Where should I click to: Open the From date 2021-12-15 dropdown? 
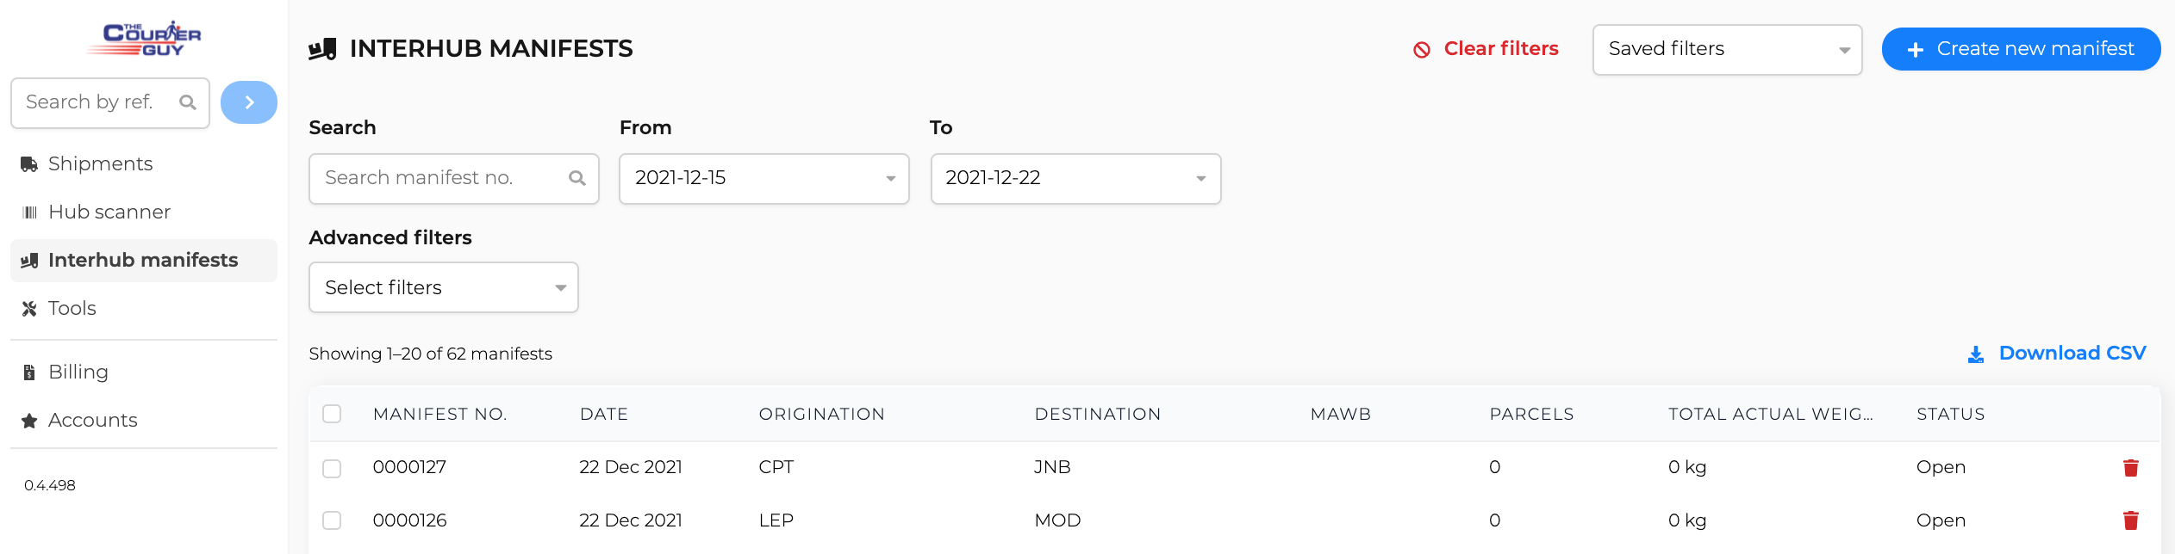click(x=764, y=179)
